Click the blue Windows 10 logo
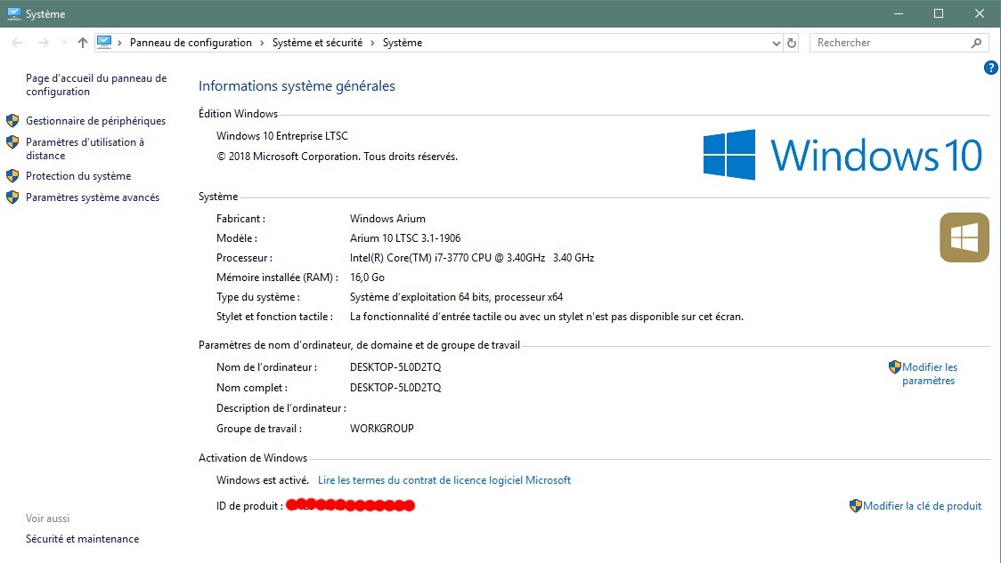This screenshot has width=1001, height=563. point(842,155)
